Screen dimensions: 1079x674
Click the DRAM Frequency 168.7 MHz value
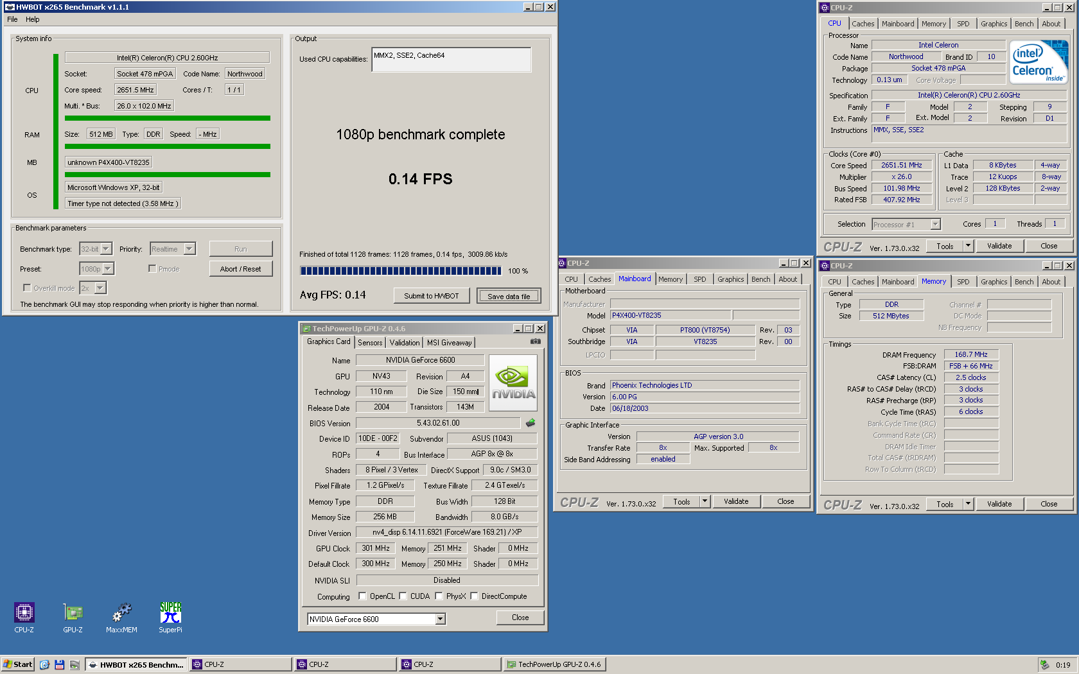click(971, 354)
